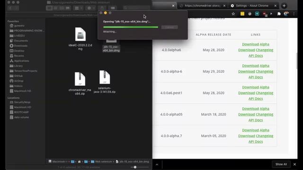303x170 pixels.
Task: Open gunesta home folder in sidebar
Action: [x=17, y=25]
